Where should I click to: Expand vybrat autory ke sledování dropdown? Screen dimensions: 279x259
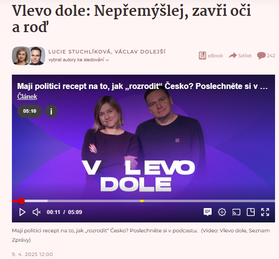(78, 60)
